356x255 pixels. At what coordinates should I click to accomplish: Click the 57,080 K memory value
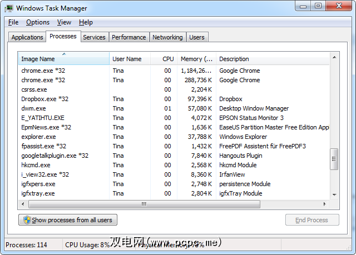point(200,108)
